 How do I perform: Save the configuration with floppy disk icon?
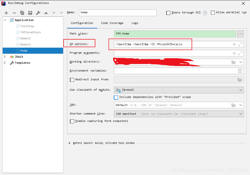(x=30, y=13)
